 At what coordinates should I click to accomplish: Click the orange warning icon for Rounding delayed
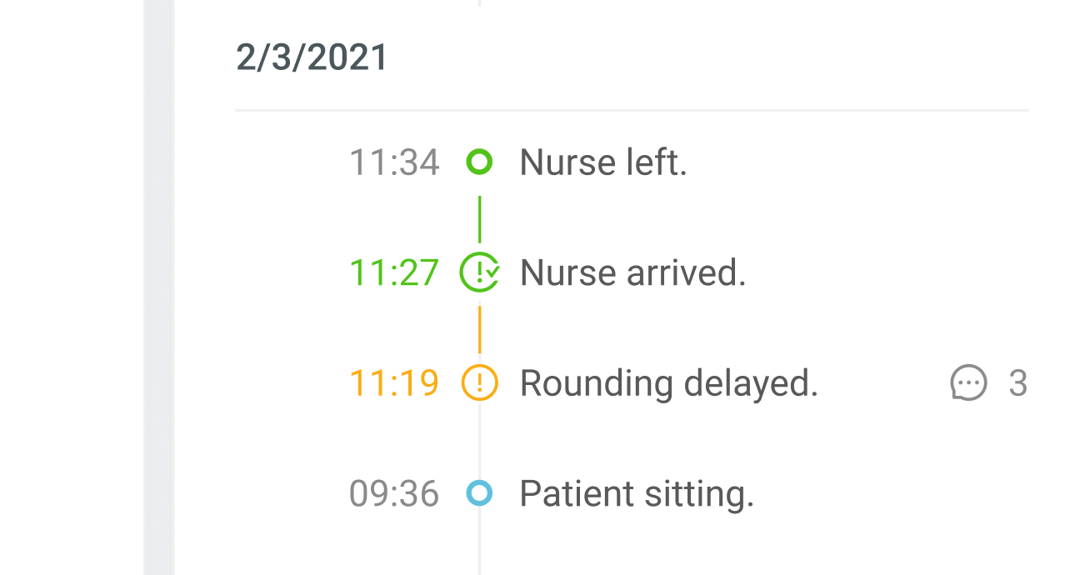[479, 383]
